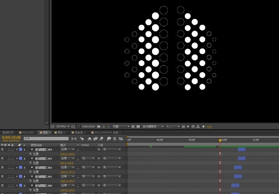Open the graph editor from timeline toolbar
Viewport: 279px width, 194px height.
(120, 139)
